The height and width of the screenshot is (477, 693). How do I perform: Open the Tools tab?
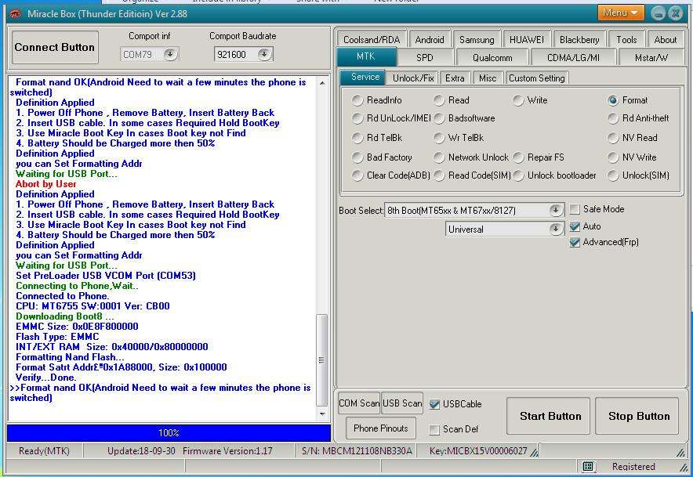[x=626, y=39]
